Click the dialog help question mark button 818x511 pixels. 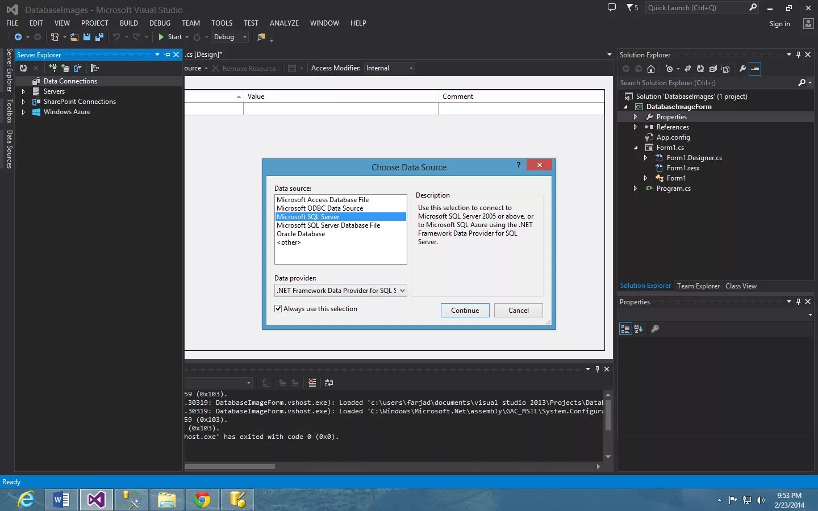tap(518, 165)
